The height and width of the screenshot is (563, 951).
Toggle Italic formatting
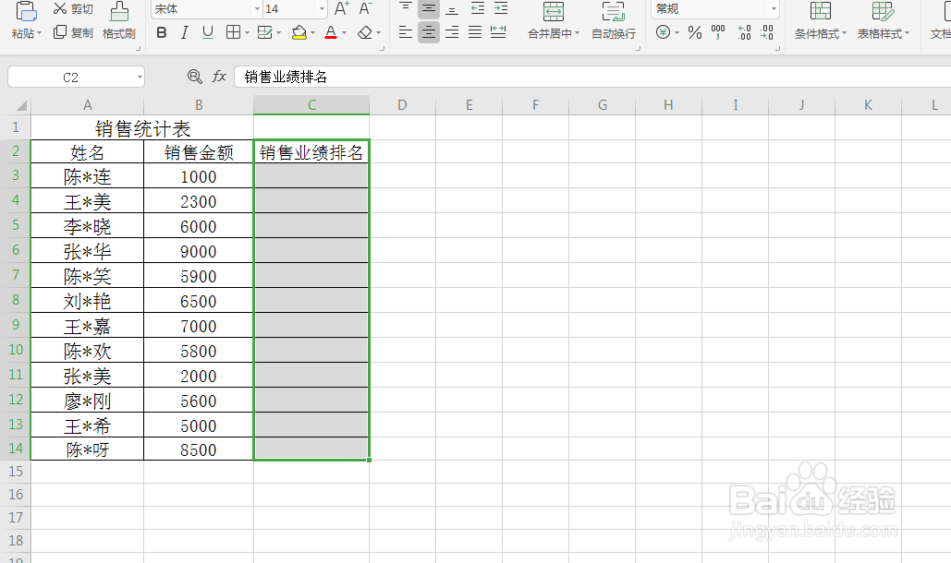185,32
